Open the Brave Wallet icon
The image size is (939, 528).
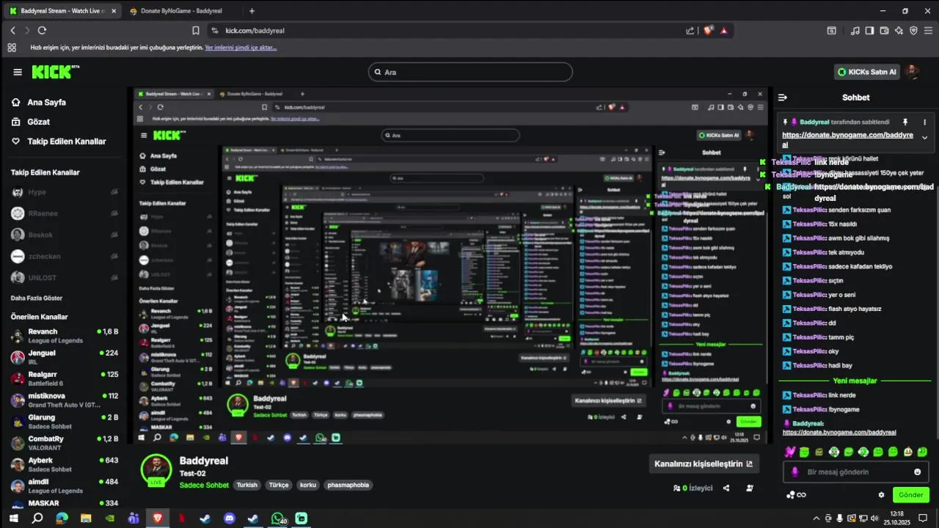pos(884,31)
